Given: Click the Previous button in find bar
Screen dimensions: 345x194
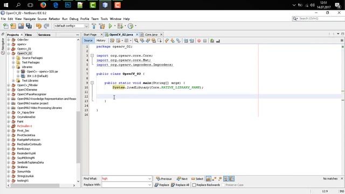Looking at the screenshot, I should [x=164, y=179].
